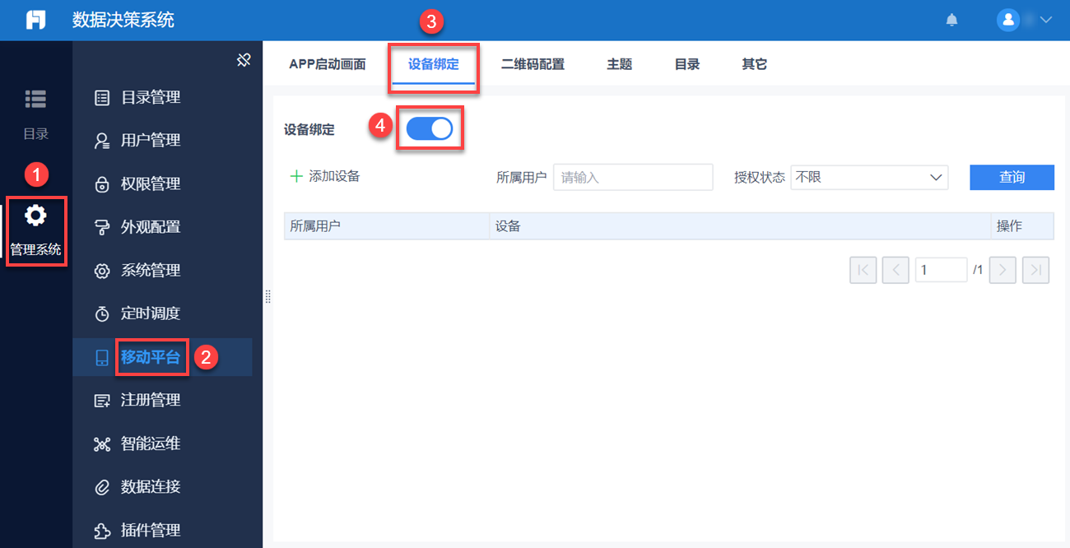The height and width of the screenshot is (548, 1070).
Task: Switch to 主题 tab
Action: pyautogui.click(x=620, y=64)
